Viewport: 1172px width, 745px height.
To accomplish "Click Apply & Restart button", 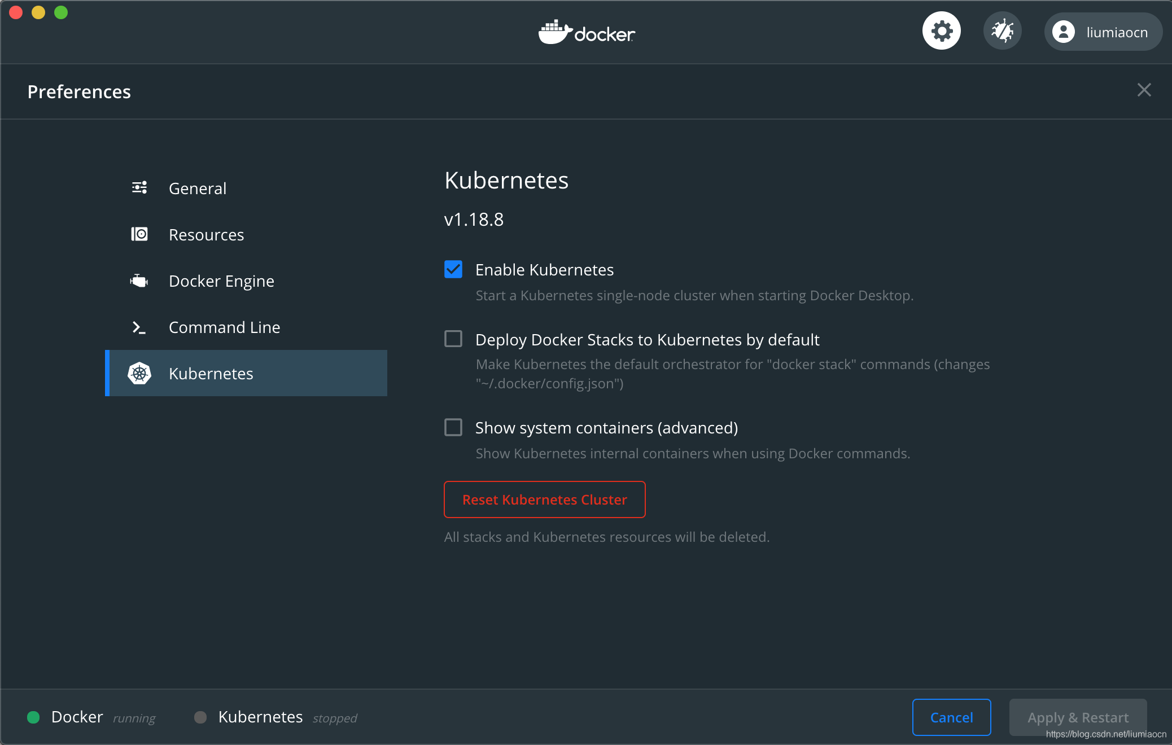I will point(1078,717).
